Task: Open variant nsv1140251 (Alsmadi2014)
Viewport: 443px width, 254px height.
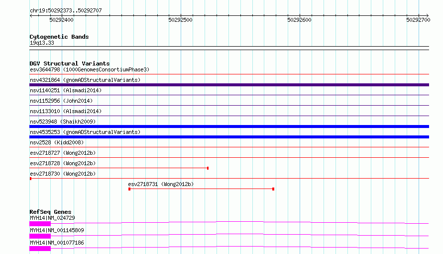Action: pos(66,90)
